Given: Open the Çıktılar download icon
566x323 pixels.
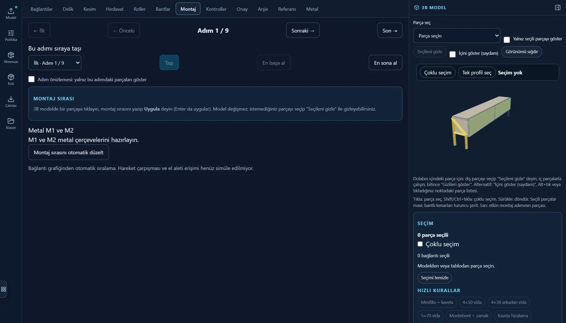Looking at the screenshot, I should (x=11, y=101).
